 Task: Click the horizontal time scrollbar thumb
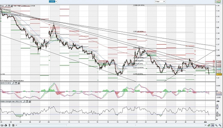point(135,125)
